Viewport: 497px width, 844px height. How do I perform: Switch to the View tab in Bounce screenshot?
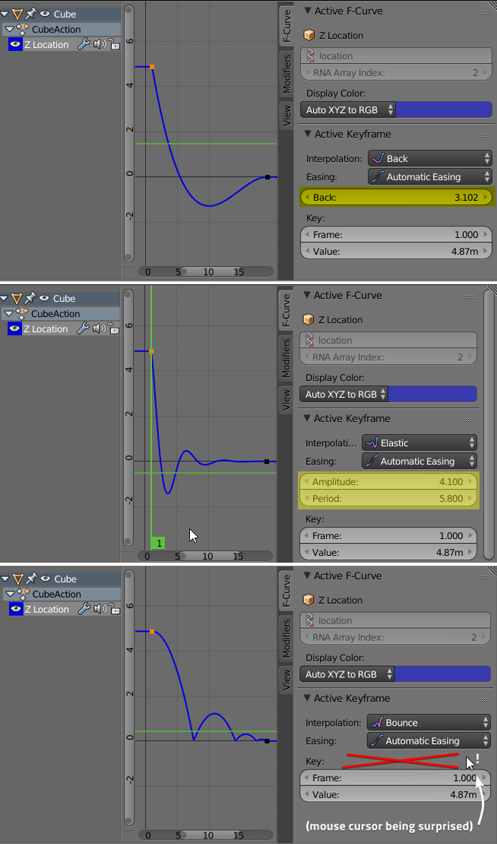(x=286, y=678)
